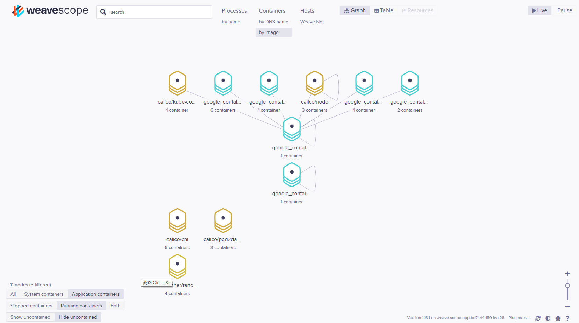Select the rancher node with 4 containers
This screenshot has width=579, height=323.
point(177,266)
